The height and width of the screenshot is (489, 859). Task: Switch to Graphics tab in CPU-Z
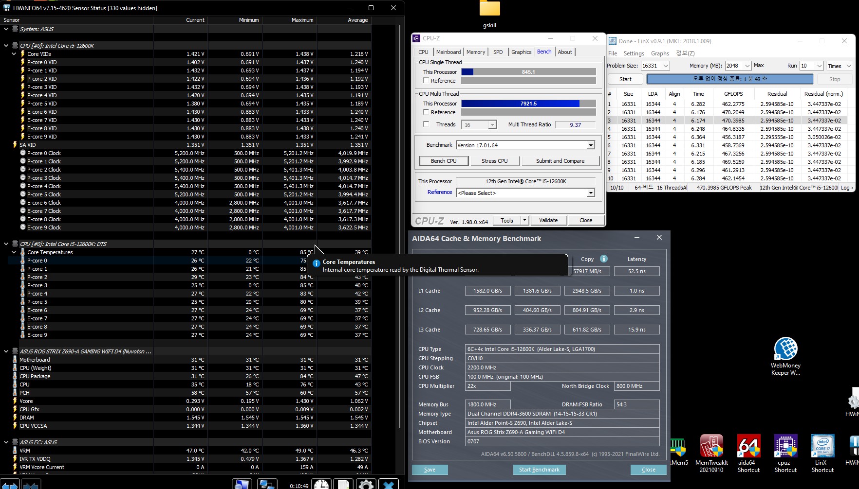pyautogui.click(x=521, y=52)
